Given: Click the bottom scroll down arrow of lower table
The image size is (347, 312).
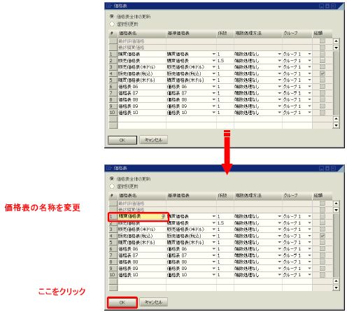Looking at the screenshot, I should coord(336,288).
